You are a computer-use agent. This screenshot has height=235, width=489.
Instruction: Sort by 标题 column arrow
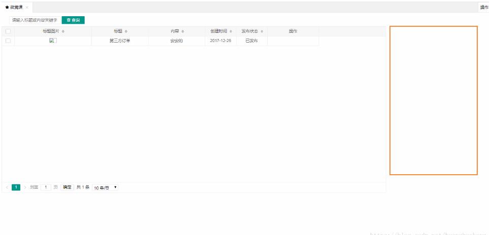126,31
